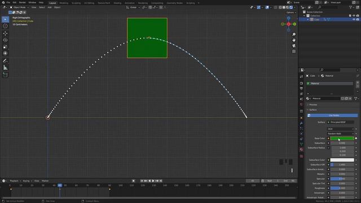
Task: Hide Cube in viewport via eye icon
Action: [x=354, y=20]
